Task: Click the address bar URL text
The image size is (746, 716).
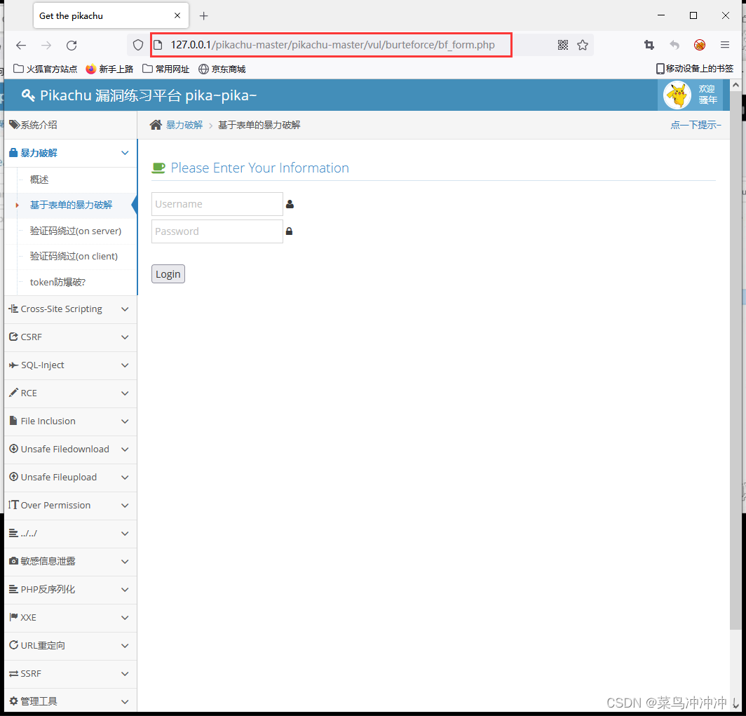Action: [332, 45]
